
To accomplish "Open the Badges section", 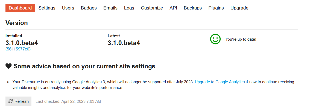I will [x=89, y=8].
